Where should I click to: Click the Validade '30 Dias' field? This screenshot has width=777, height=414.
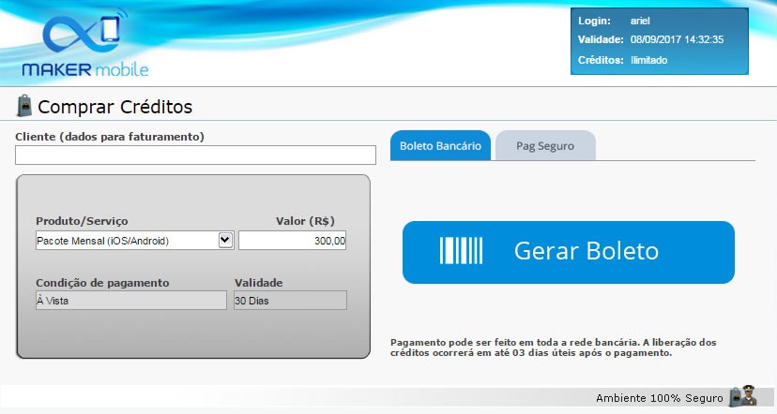click(290, 301)
